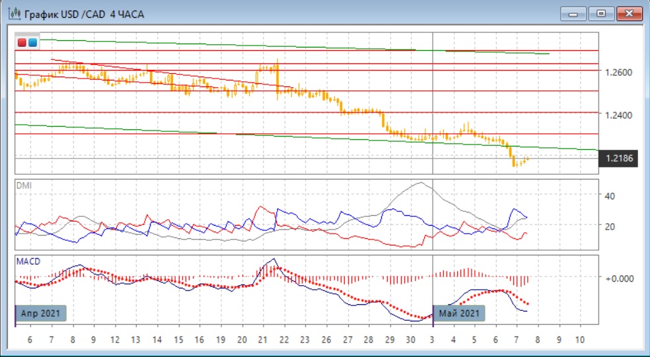
Task: Select the MACD indicator label
Action: (x=28, y=261)
